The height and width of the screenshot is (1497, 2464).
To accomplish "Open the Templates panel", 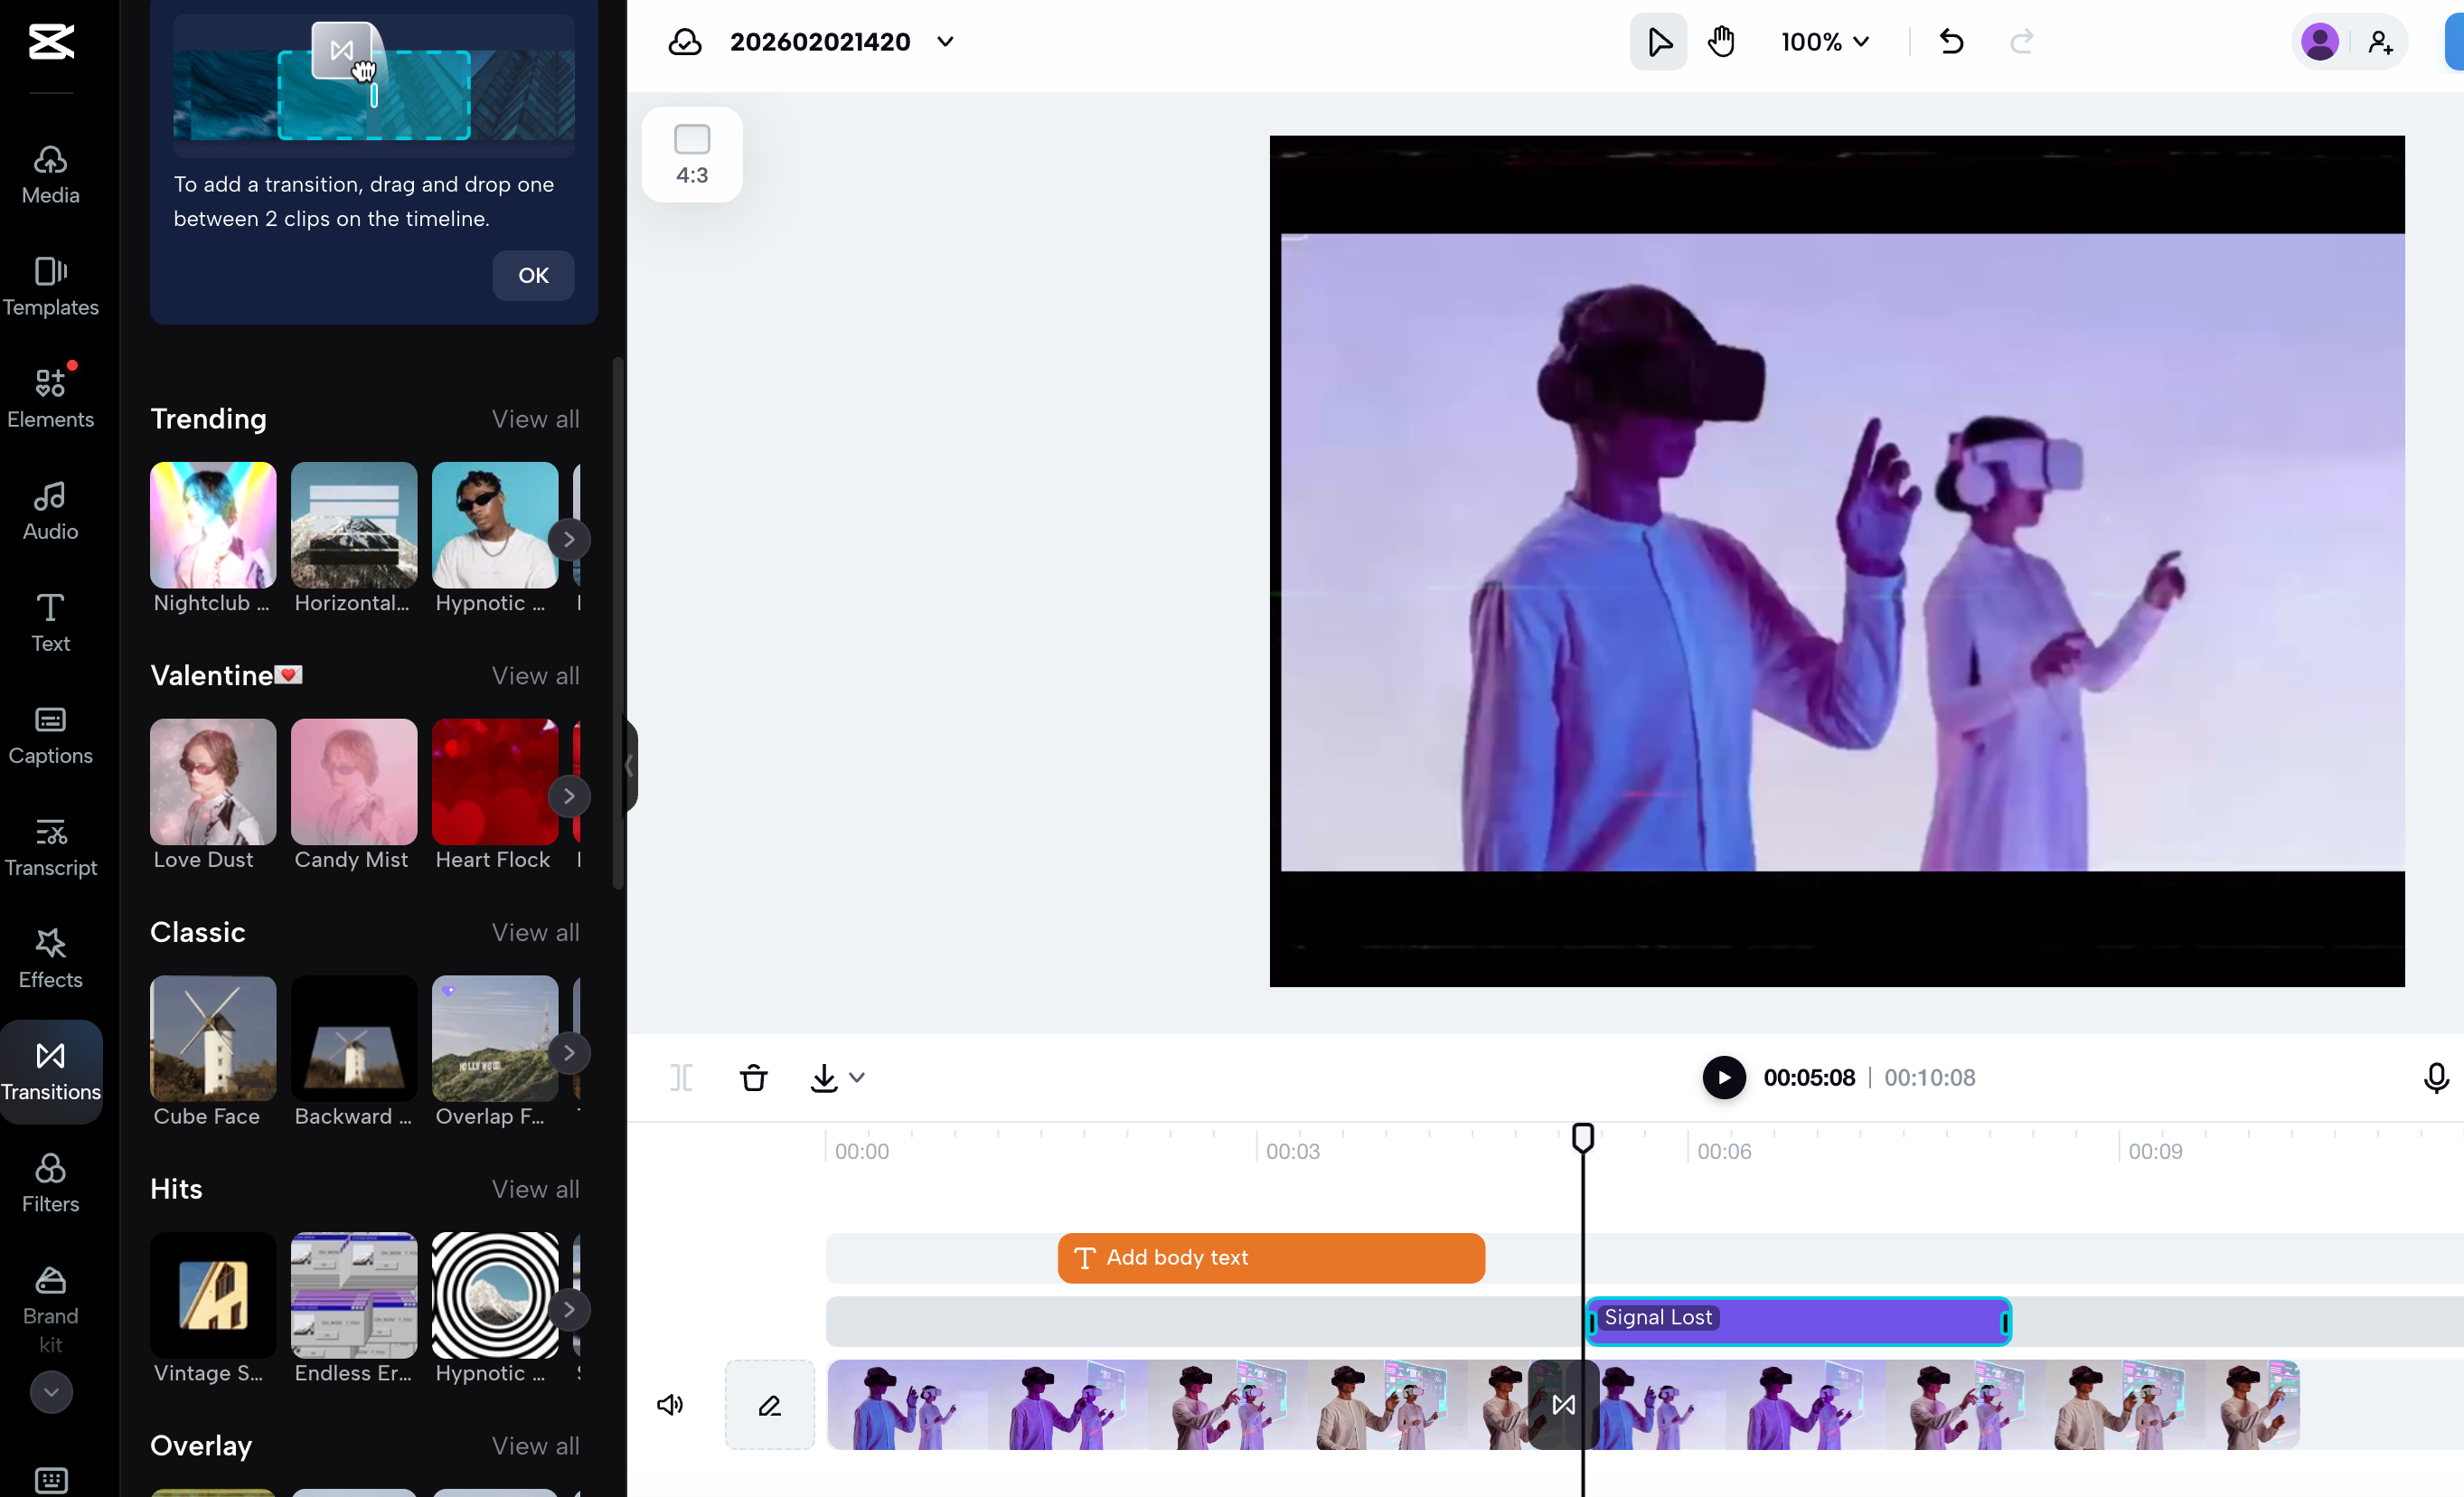I will 50,285.
